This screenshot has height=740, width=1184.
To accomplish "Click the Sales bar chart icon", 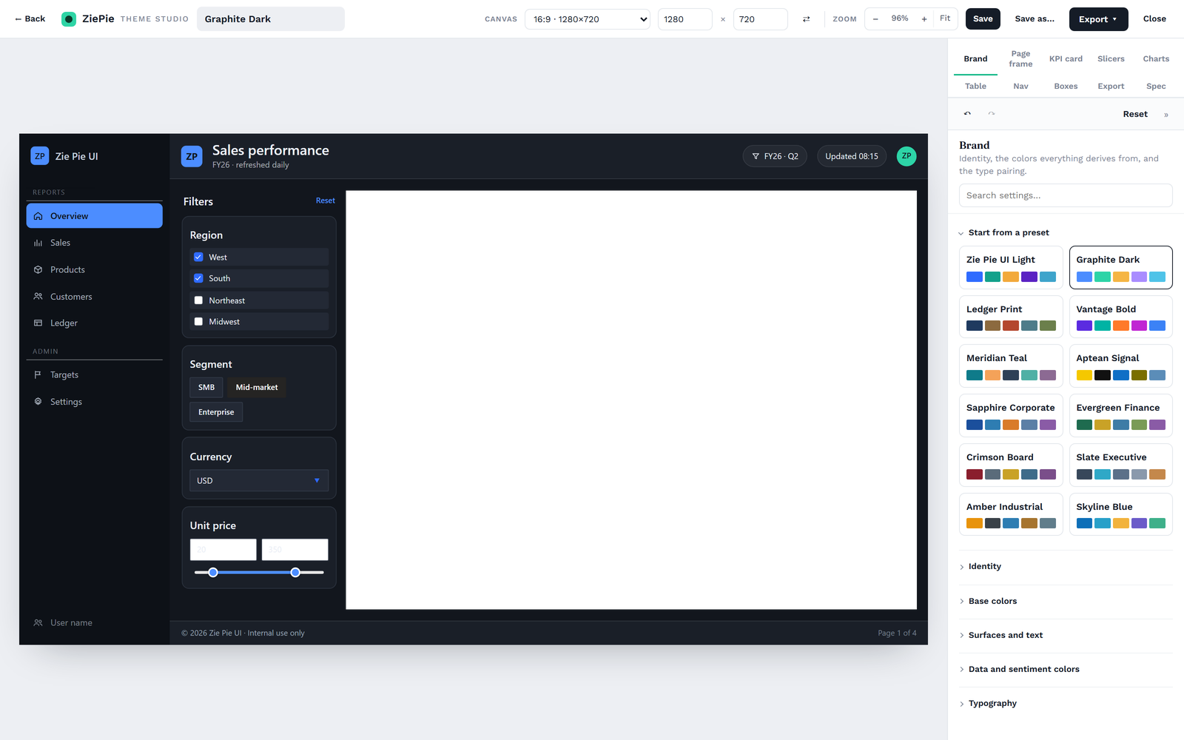I will pos(38,243).
